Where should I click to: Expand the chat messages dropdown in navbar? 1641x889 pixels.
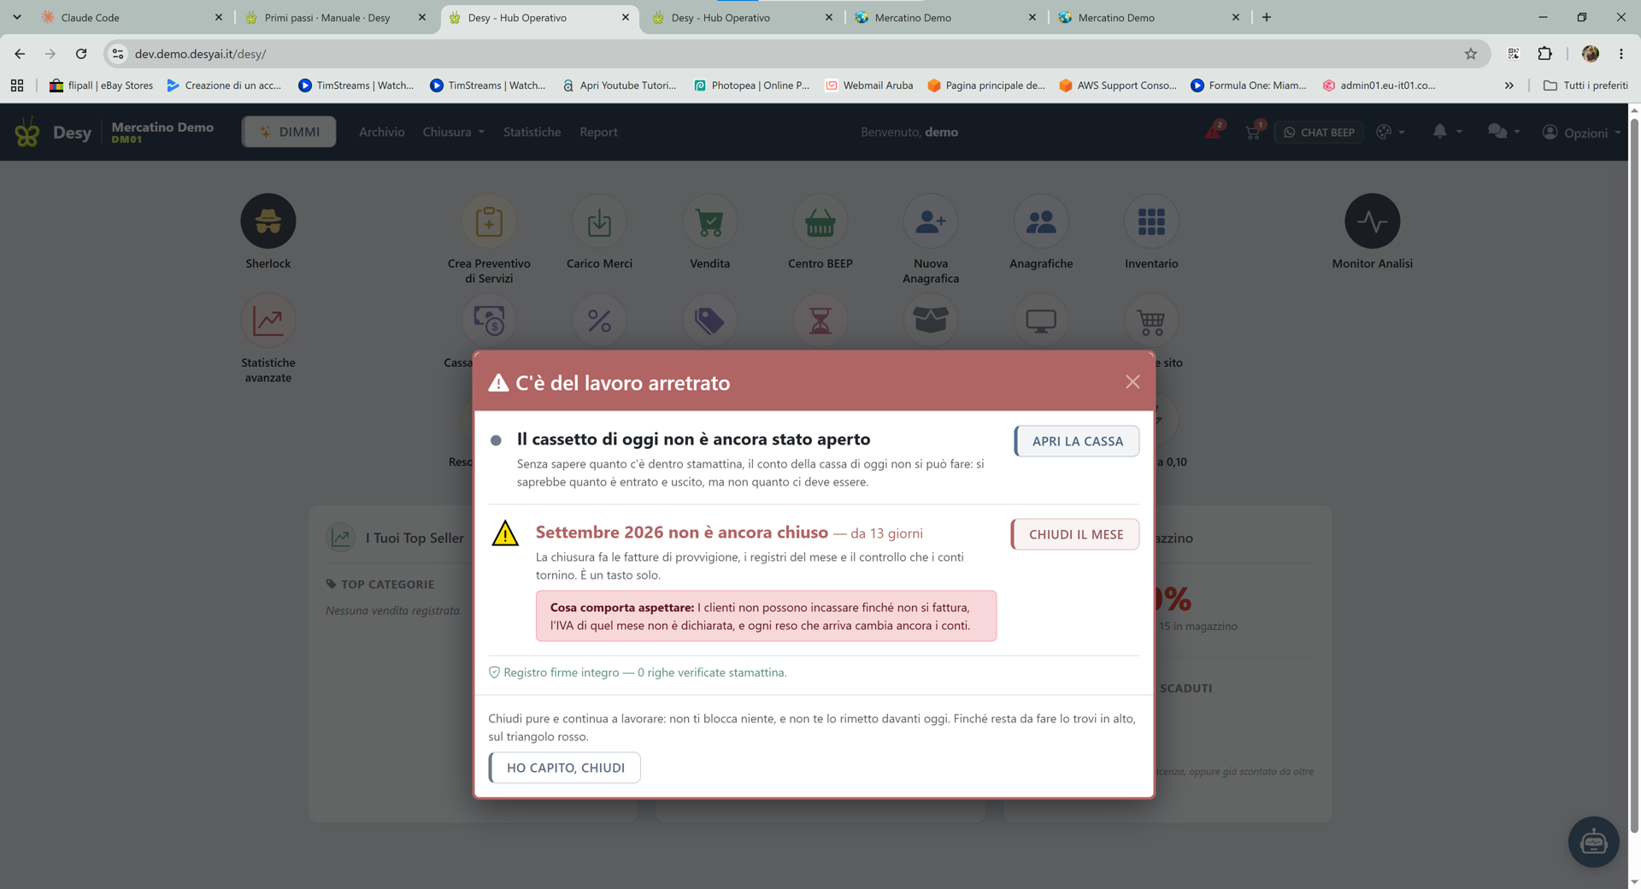1503,132
